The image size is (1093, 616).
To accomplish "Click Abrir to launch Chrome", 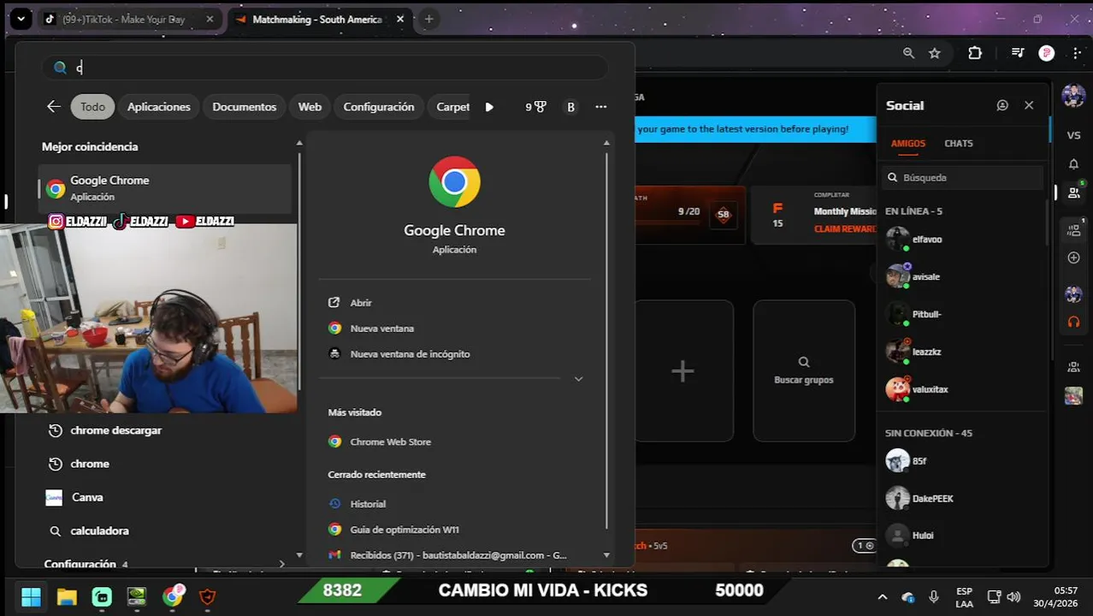I will (x=361, y=303).
